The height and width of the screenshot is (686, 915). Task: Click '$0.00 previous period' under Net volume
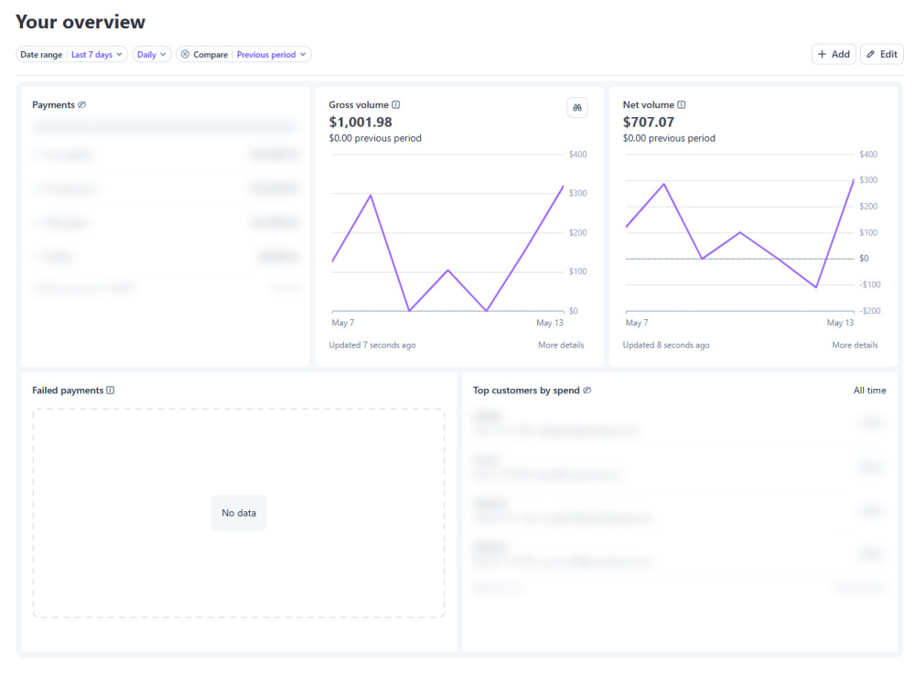(669, 138)
